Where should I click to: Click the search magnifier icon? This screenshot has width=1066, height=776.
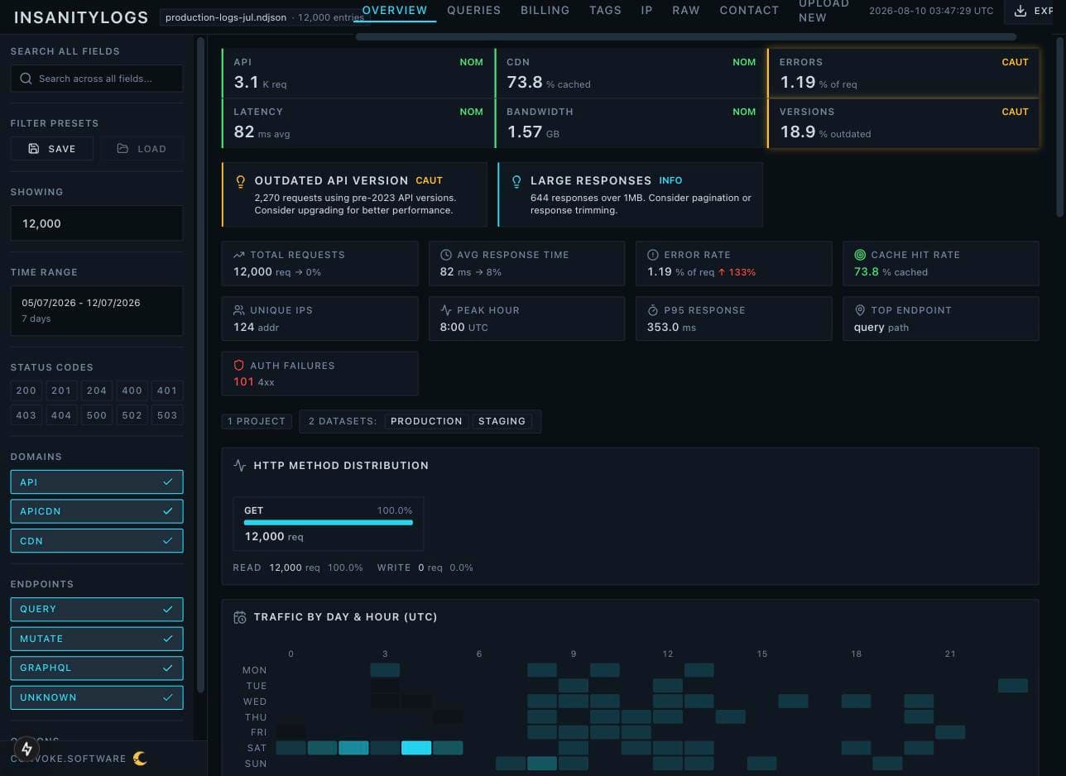click(x=26, y=79)
